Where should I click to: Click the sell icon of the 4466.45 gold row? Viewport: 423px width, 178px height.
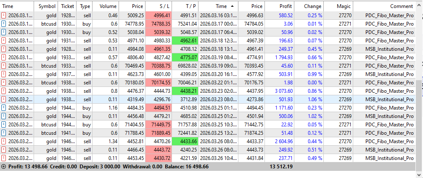coord(4,150)
